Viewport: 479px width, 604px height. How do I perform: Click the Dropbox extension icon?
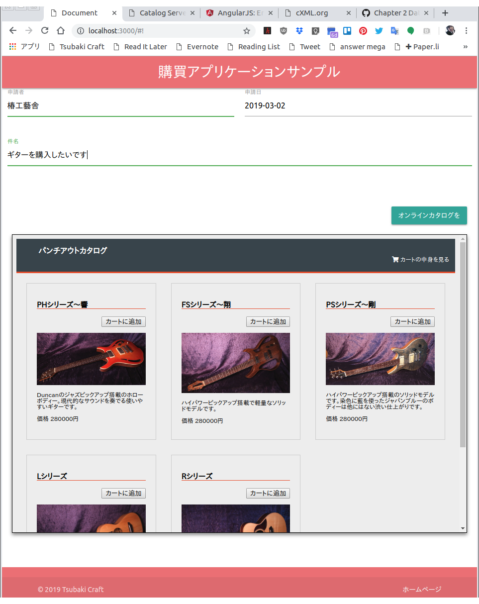click(x=299, y=30)
